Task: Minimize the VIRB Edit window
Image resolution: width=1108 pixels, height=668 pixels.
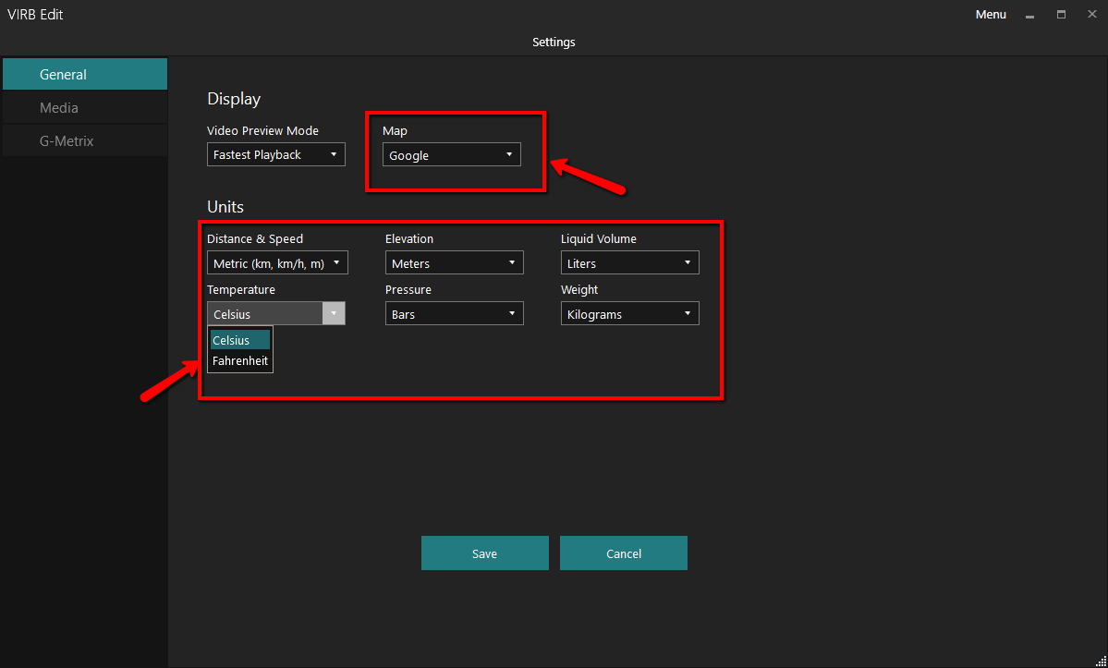Action: pyautogui.click(x=1030, y=15)
